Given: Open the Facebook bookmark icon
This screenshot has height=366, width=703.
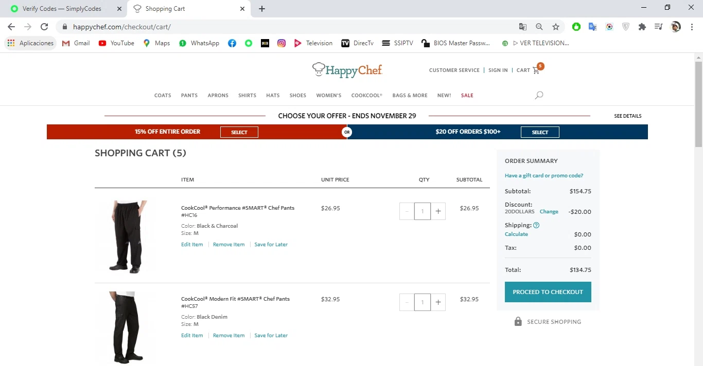Looking at the screenshot, I should pyautogui.click(x=232, y=43).
